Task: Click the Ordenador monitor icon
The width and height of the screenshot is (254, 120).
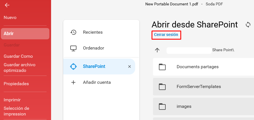Action: coord(73,48)
